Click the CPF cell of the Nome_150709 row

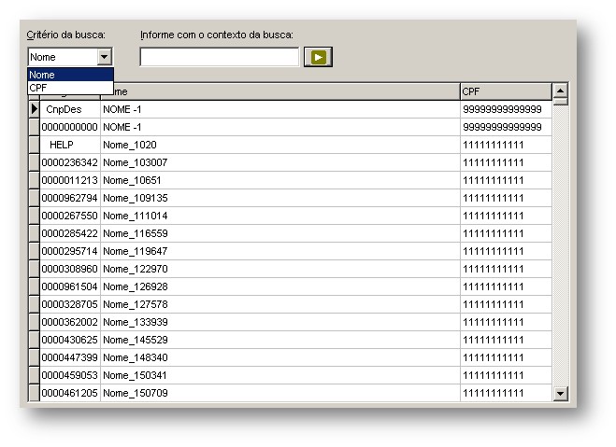point(506,393)
